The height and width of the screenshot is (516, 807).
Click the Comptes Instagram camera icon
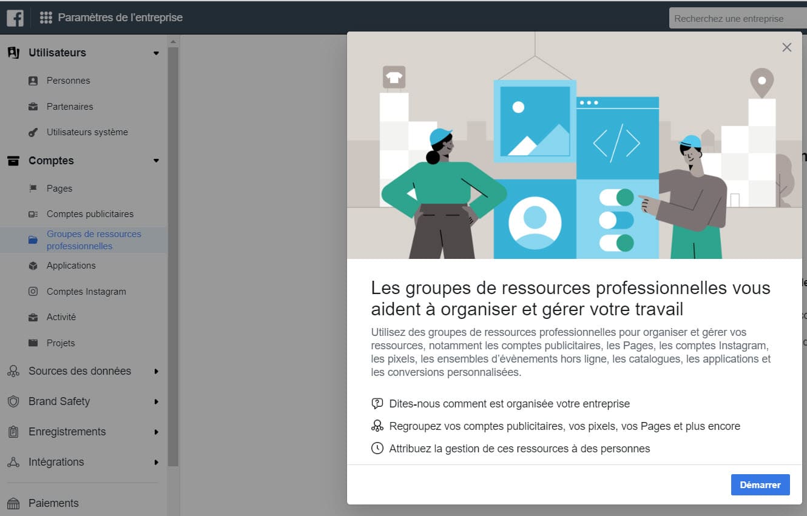coord(33,291)
